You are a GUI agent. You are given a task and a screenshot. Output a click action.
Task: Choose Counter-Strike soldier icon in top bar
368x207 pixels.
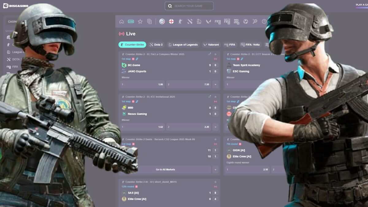181,21
